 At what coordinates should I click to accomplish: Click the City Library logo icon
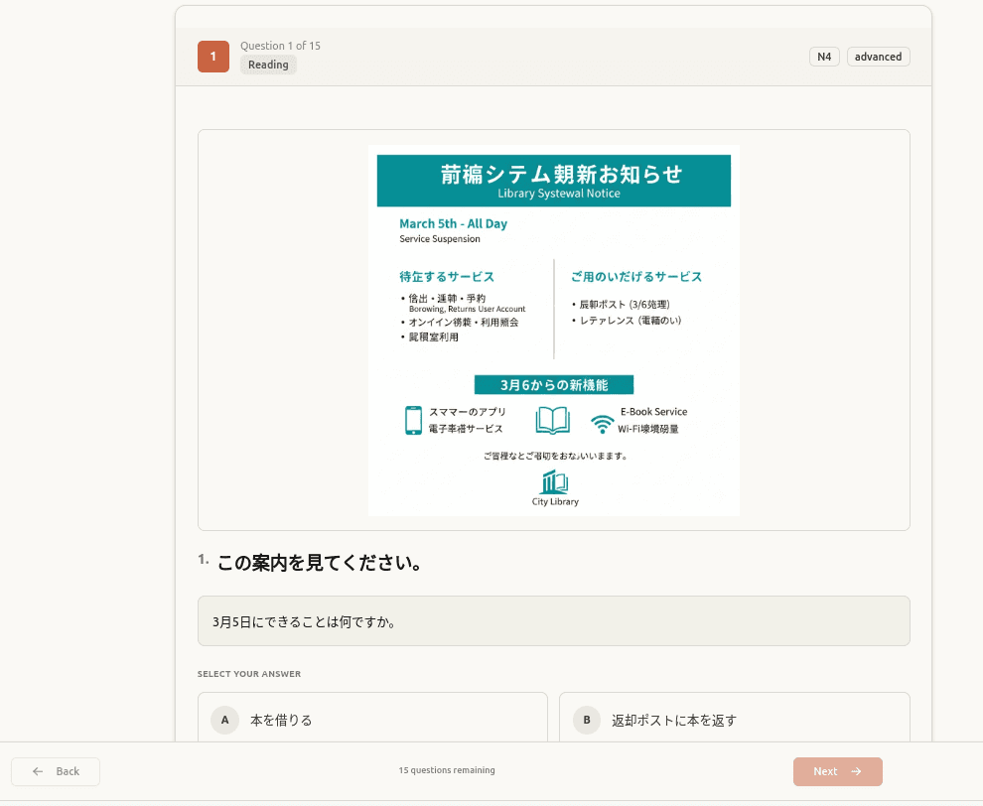point(555,482)
